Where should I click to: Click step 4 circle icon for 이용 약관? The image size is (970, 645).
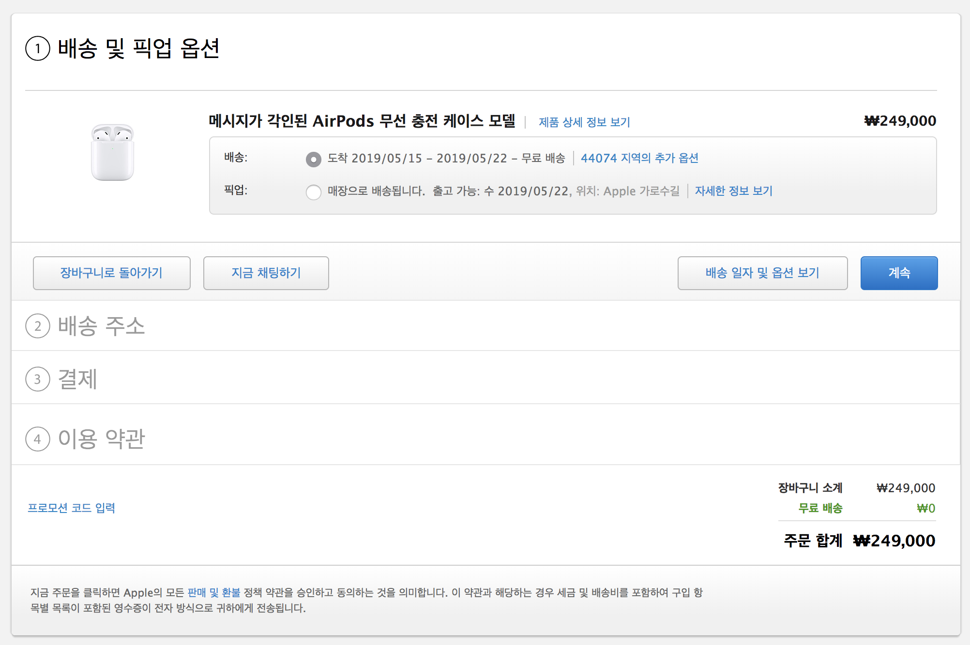(x=38, y=439)
